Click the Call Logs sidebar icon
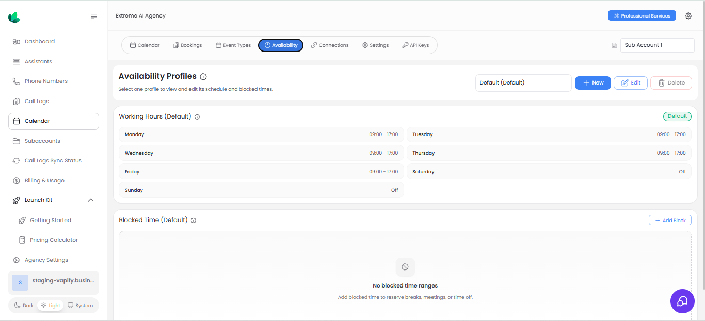The width and height of the screenshot is (705, 321). coord(17,102)
